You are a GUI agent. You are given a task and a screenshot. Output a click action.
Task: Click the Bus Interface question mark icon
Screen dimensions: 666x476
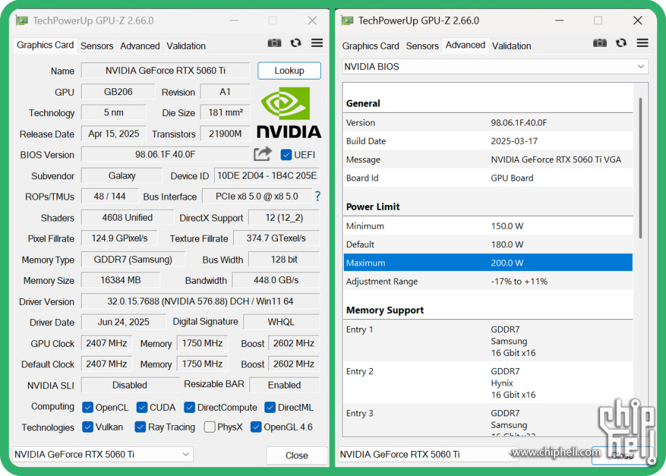point(318,196)
